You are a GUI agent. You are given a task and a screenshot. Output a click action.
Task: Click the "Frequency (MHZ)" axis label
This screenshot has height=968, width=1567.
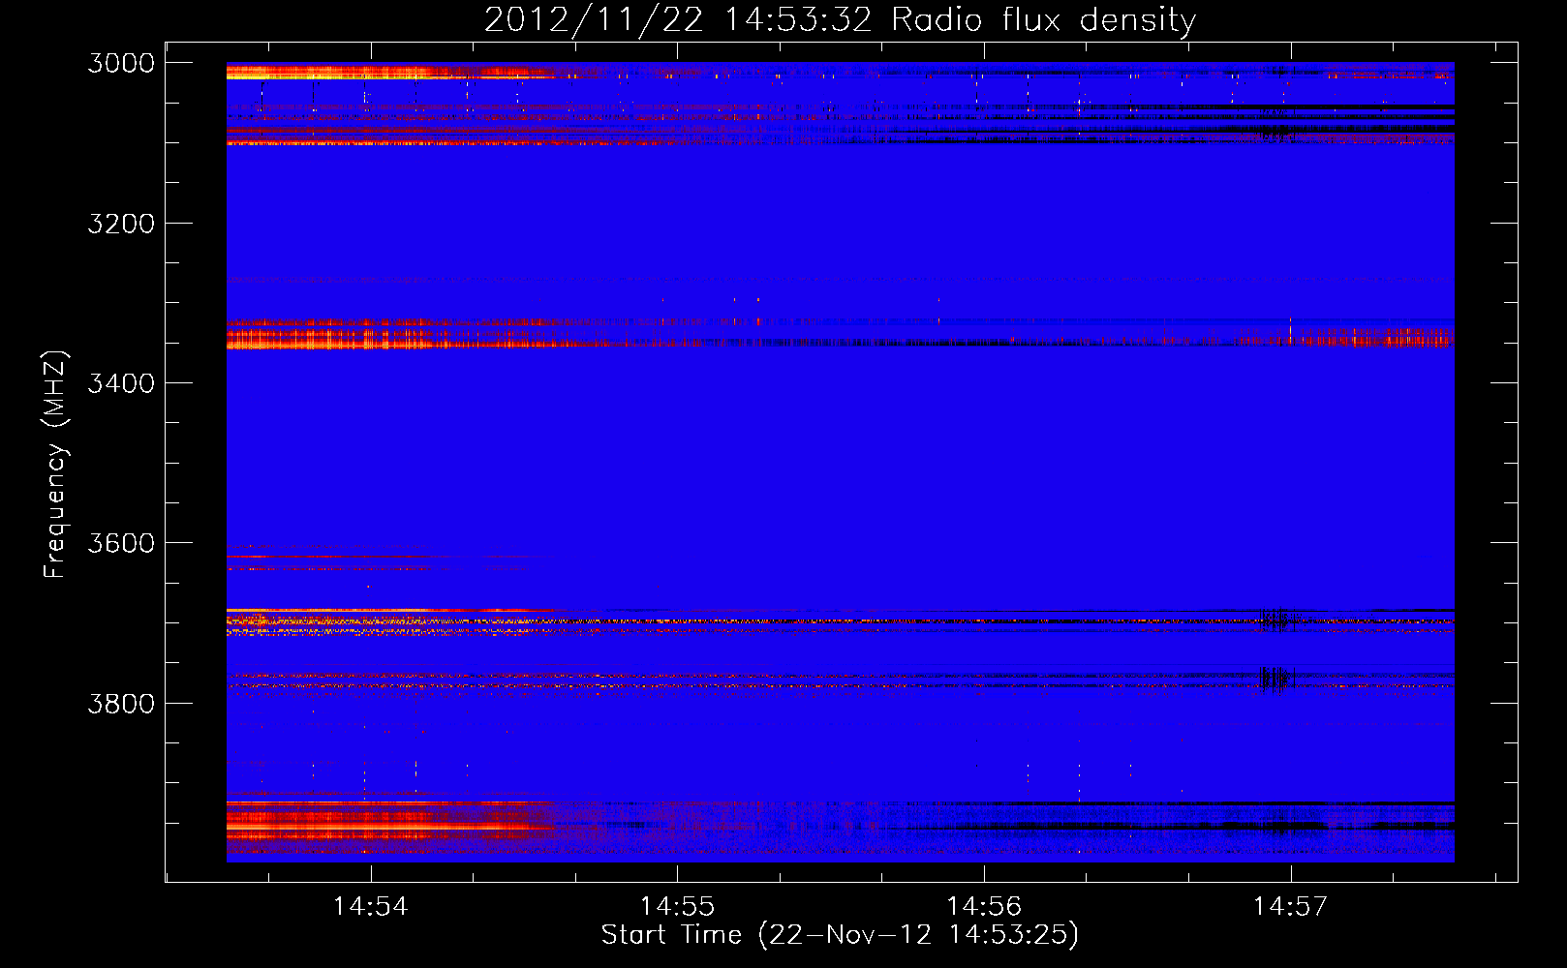[x=56, y=465]
